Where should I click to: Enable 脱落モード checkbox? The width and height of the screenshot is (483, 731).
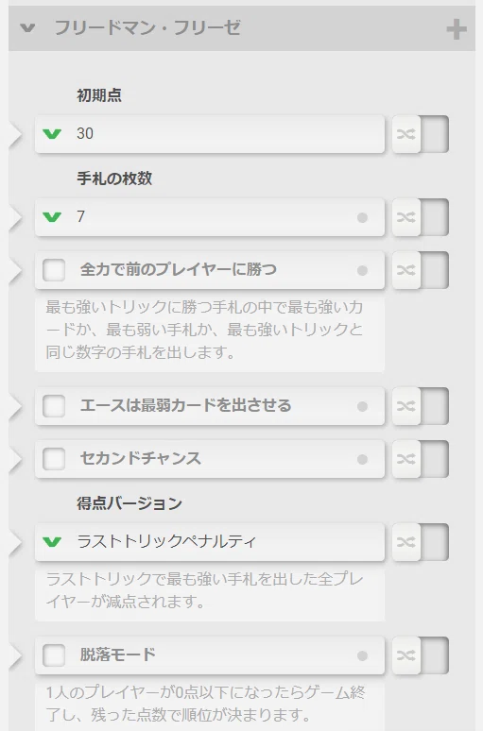tap(54, 655)
